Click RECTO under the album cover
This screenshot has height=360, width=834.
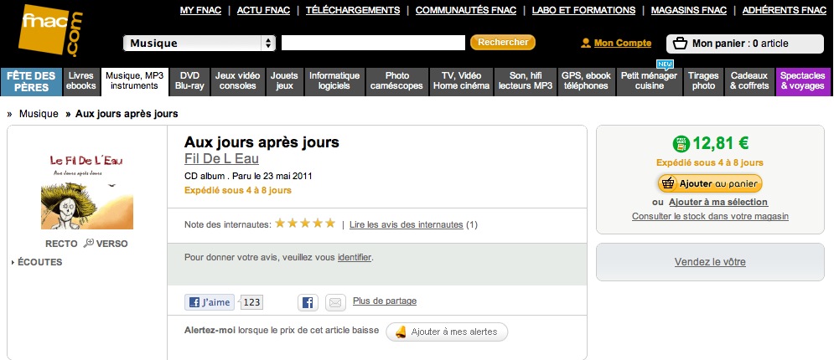click(x=61, y=244)
